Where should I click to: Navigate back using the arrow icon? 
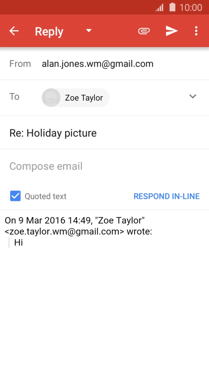tap(14, 31)
